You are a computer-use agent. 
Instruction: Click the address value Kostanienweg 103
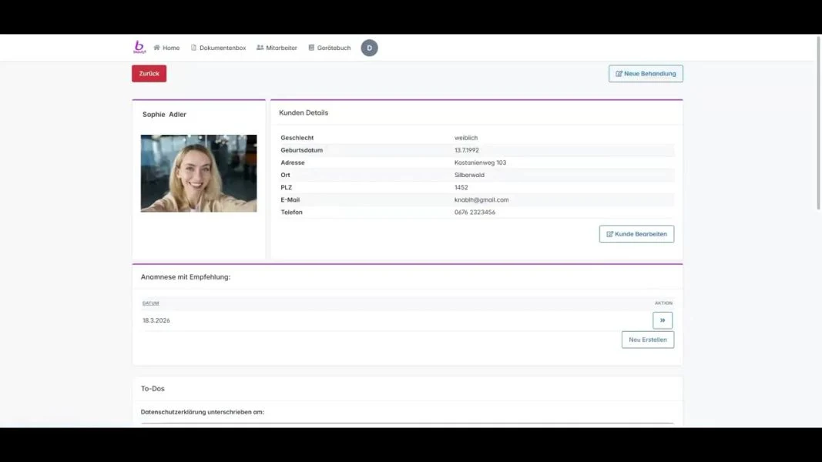[480, 163]
